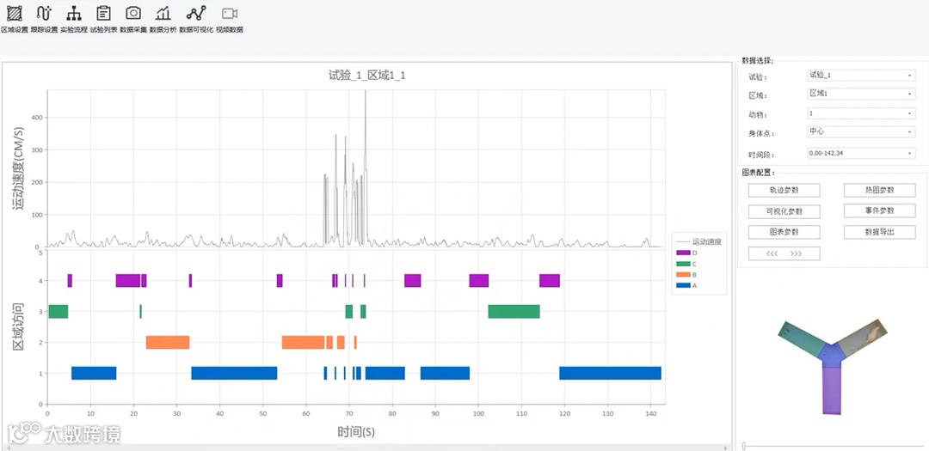Click the 数据选择 section heading
The height and width of the screenshot is (451, 929).
[757, 60]
